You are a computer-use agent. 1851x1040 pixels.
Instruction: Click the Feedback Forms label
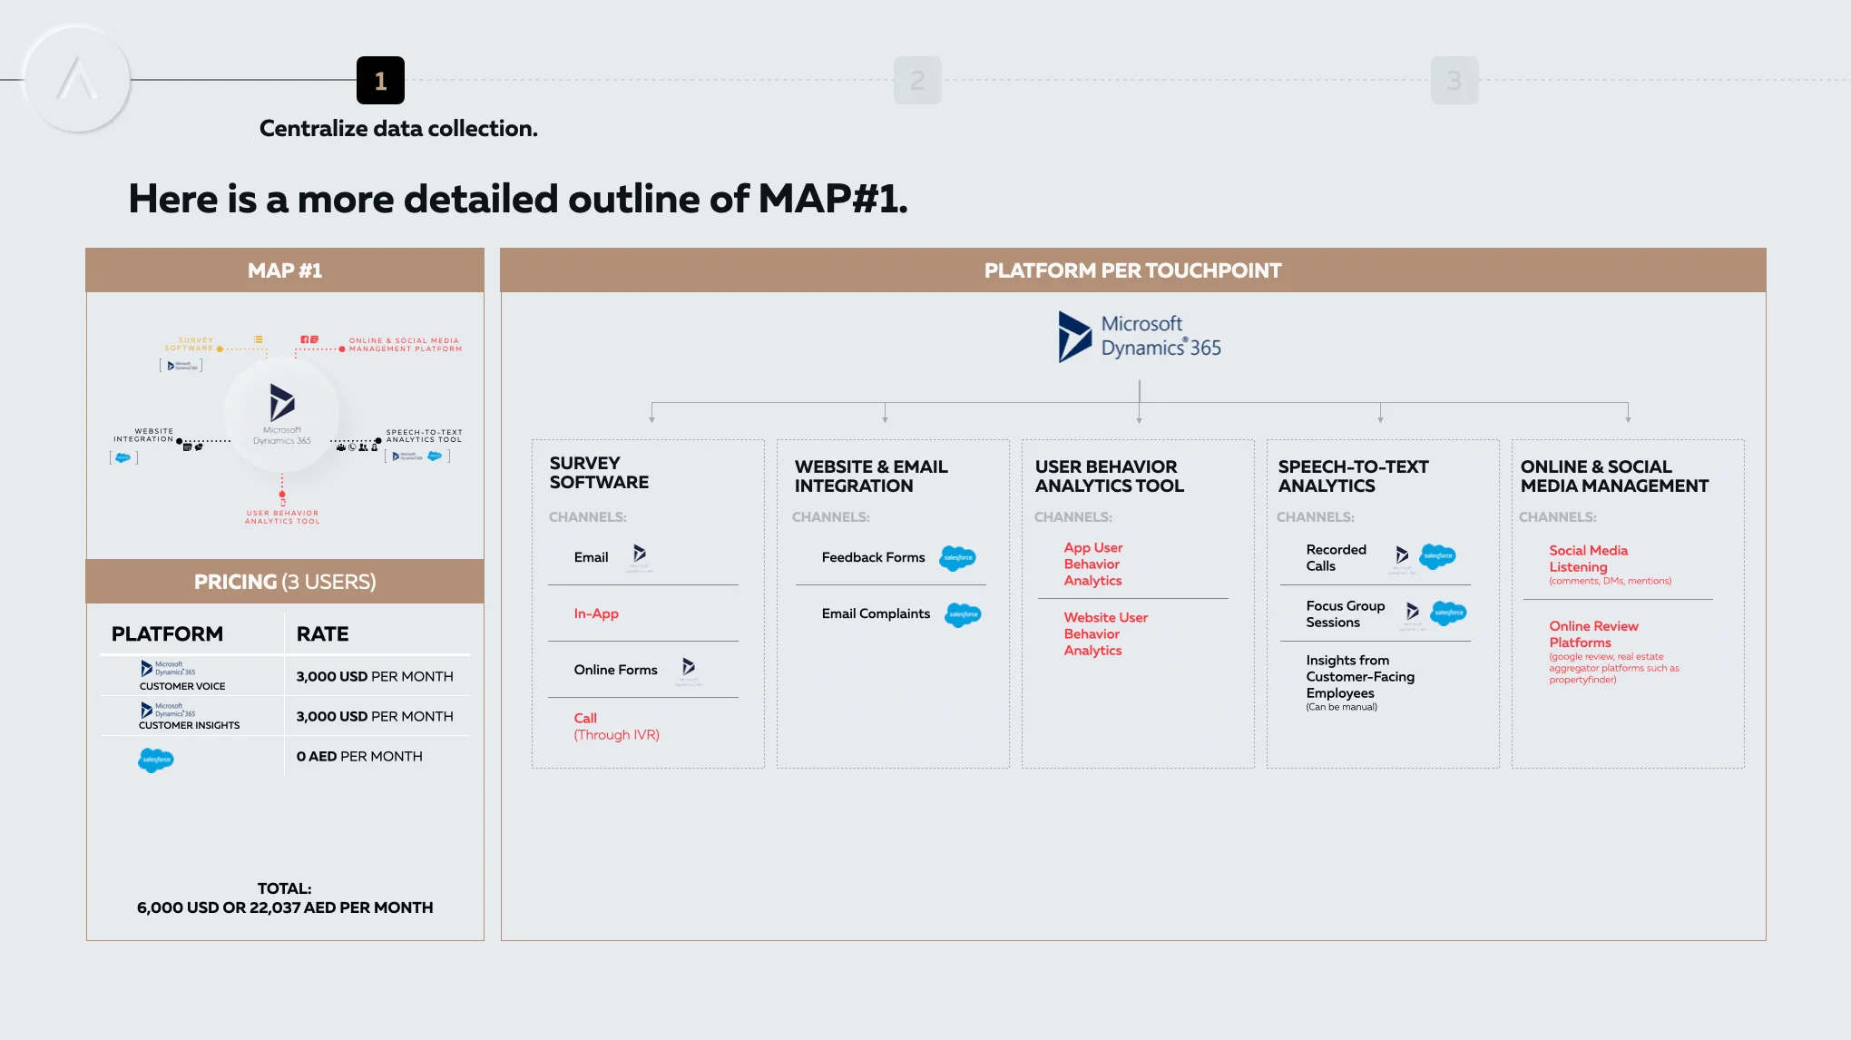(x=873, y=557)
